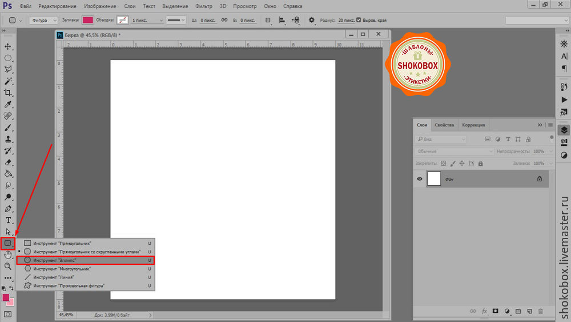The height and width of the screenshot is (322, 571).
Task: Choose Инструмент "Эллипс" from the flyout
Action: pos(85,260)
